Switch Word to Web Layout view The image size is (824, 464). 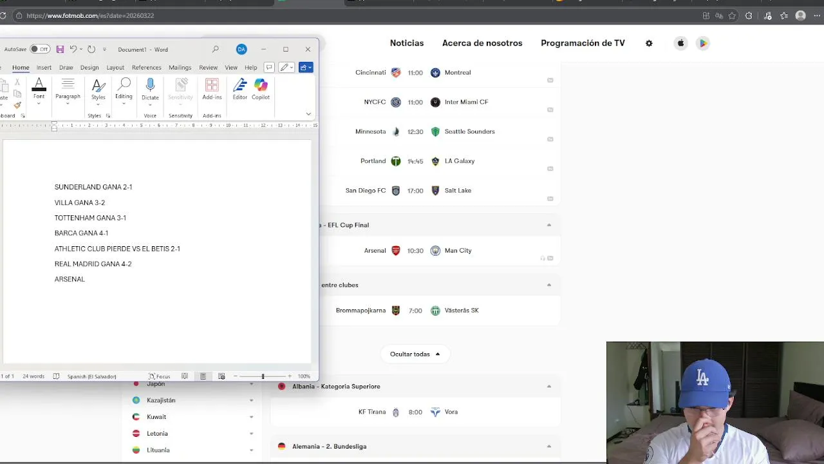[221, 376]
